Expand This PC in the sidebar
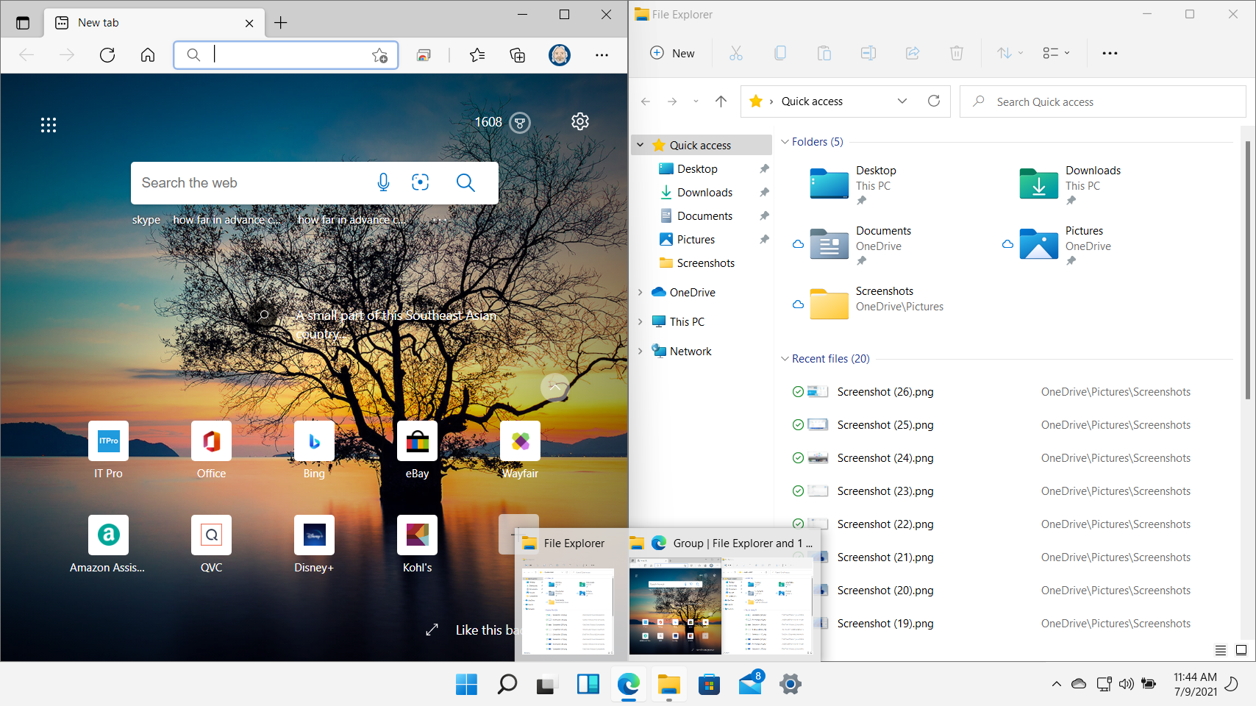Viewport: 1256px width, 706px height. point(641,321)
